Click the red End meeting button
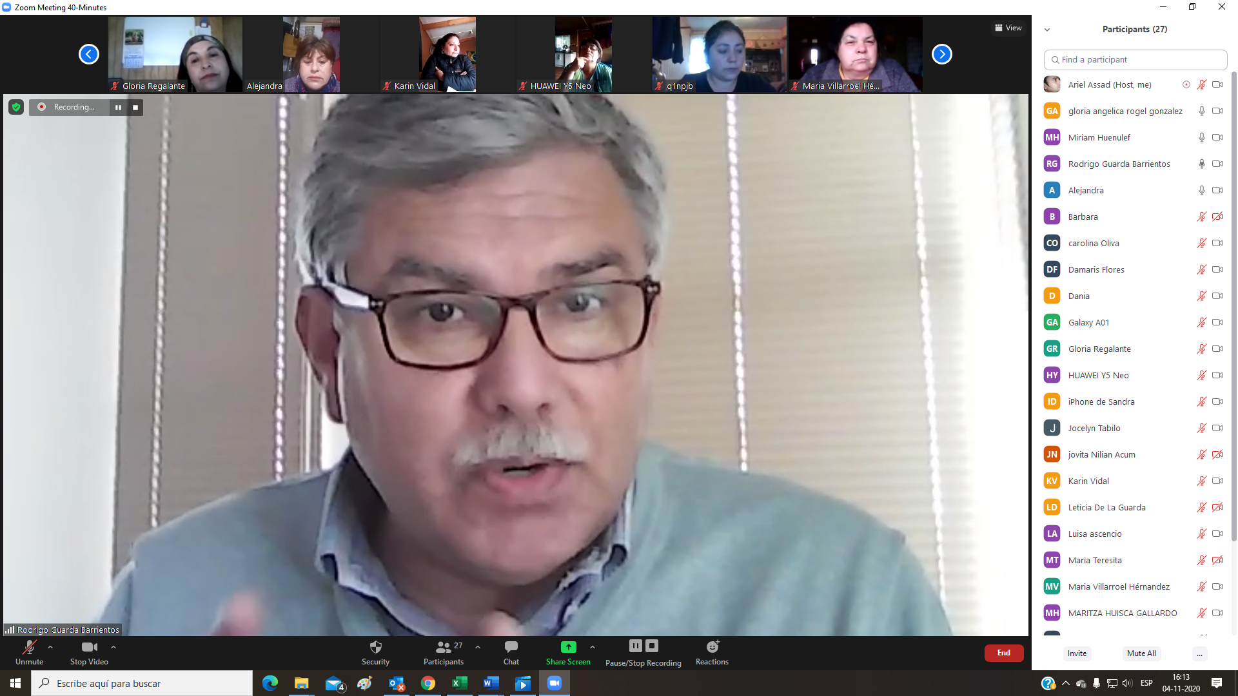Image resolution: width=1238 pixels, height=696 pixels. [1004, 653]
